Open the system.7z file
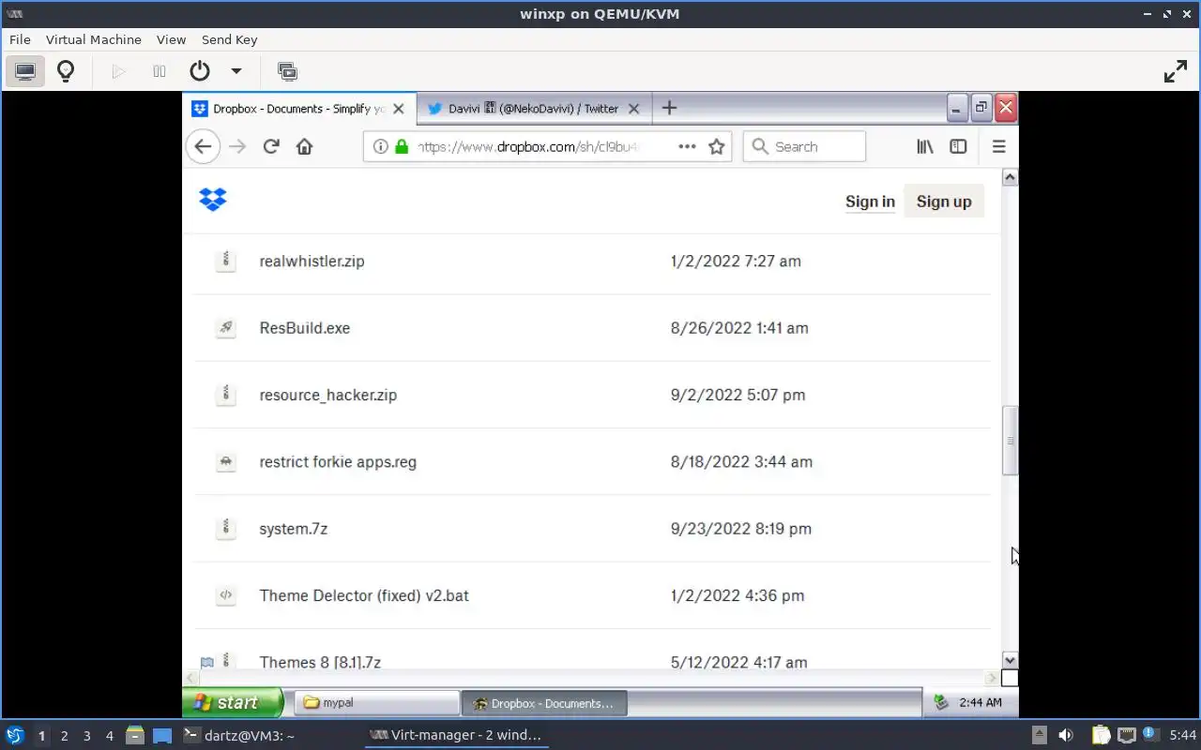 pyautogui.click(x=294, y=529)
